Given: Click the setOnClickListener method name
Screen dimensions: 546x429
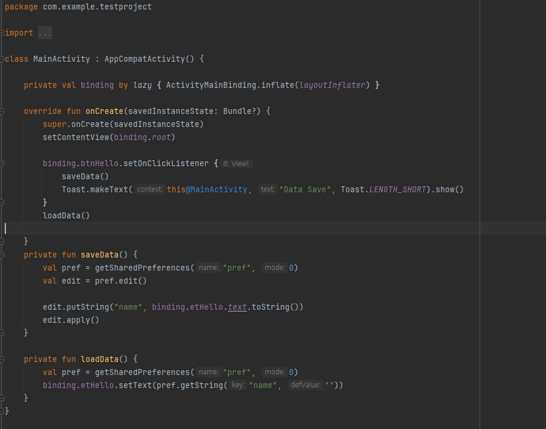Looking at the screenshot, I should 166,163.
